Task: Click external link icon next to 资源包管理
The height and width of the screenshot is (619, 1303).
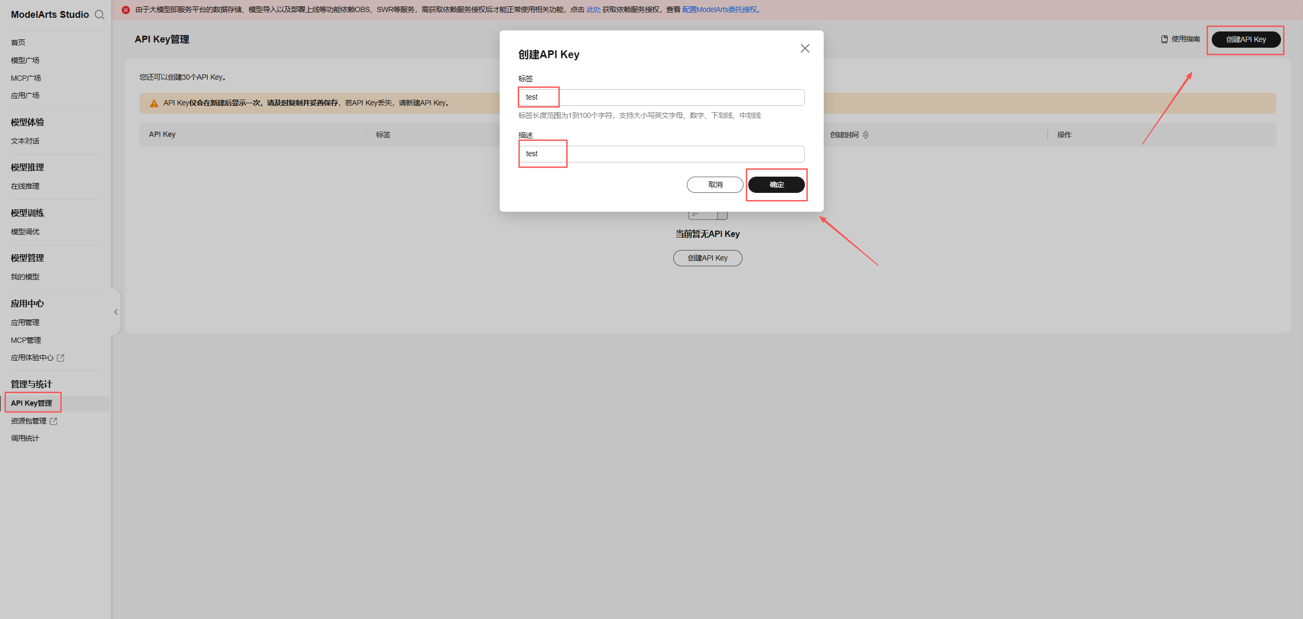Action: tap(53, 421)
